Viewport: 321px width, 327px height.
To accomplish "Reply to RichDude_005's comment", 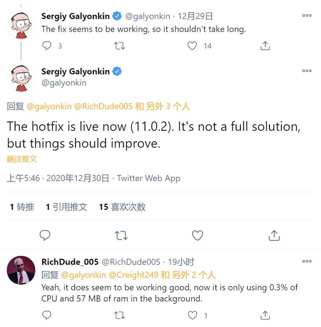I will (47, 316).
